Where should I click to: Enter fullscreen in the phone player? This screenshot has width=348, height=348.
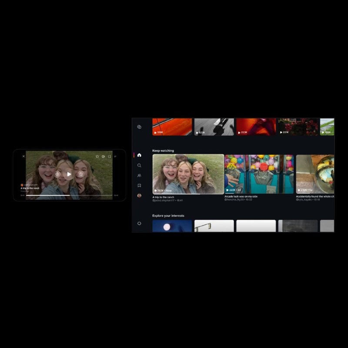(x=110, y=157)
